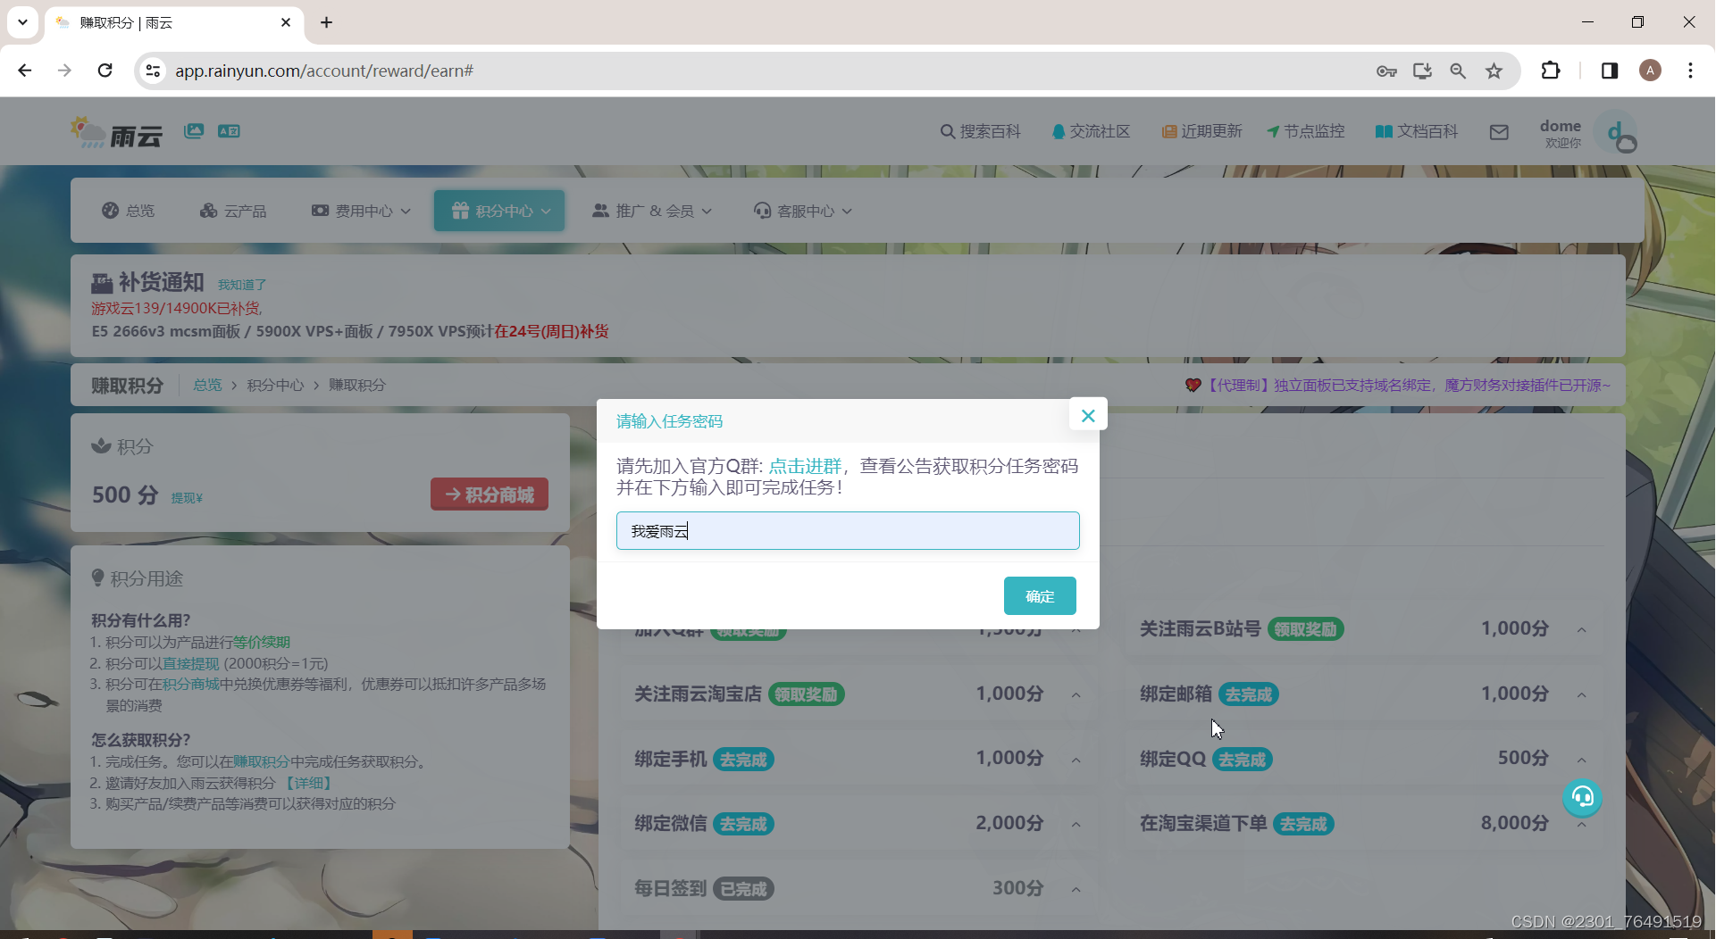
Task: Expand the 费用中心 dropdown menu
Action: (x=361, y=211)
